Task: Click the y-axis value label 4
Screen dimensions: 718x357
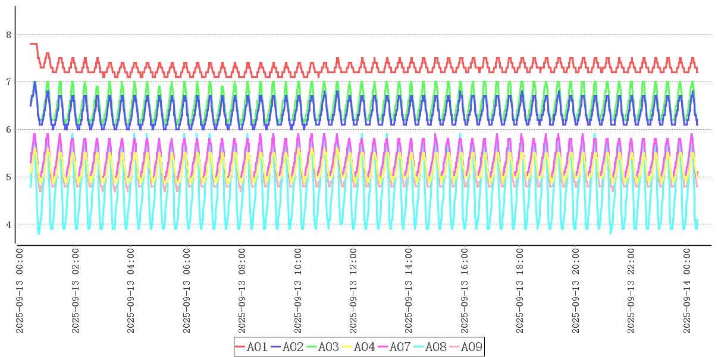Action: pos(8,225)
